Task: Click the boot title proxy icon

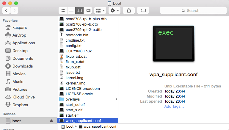Action: click(109, 3)
